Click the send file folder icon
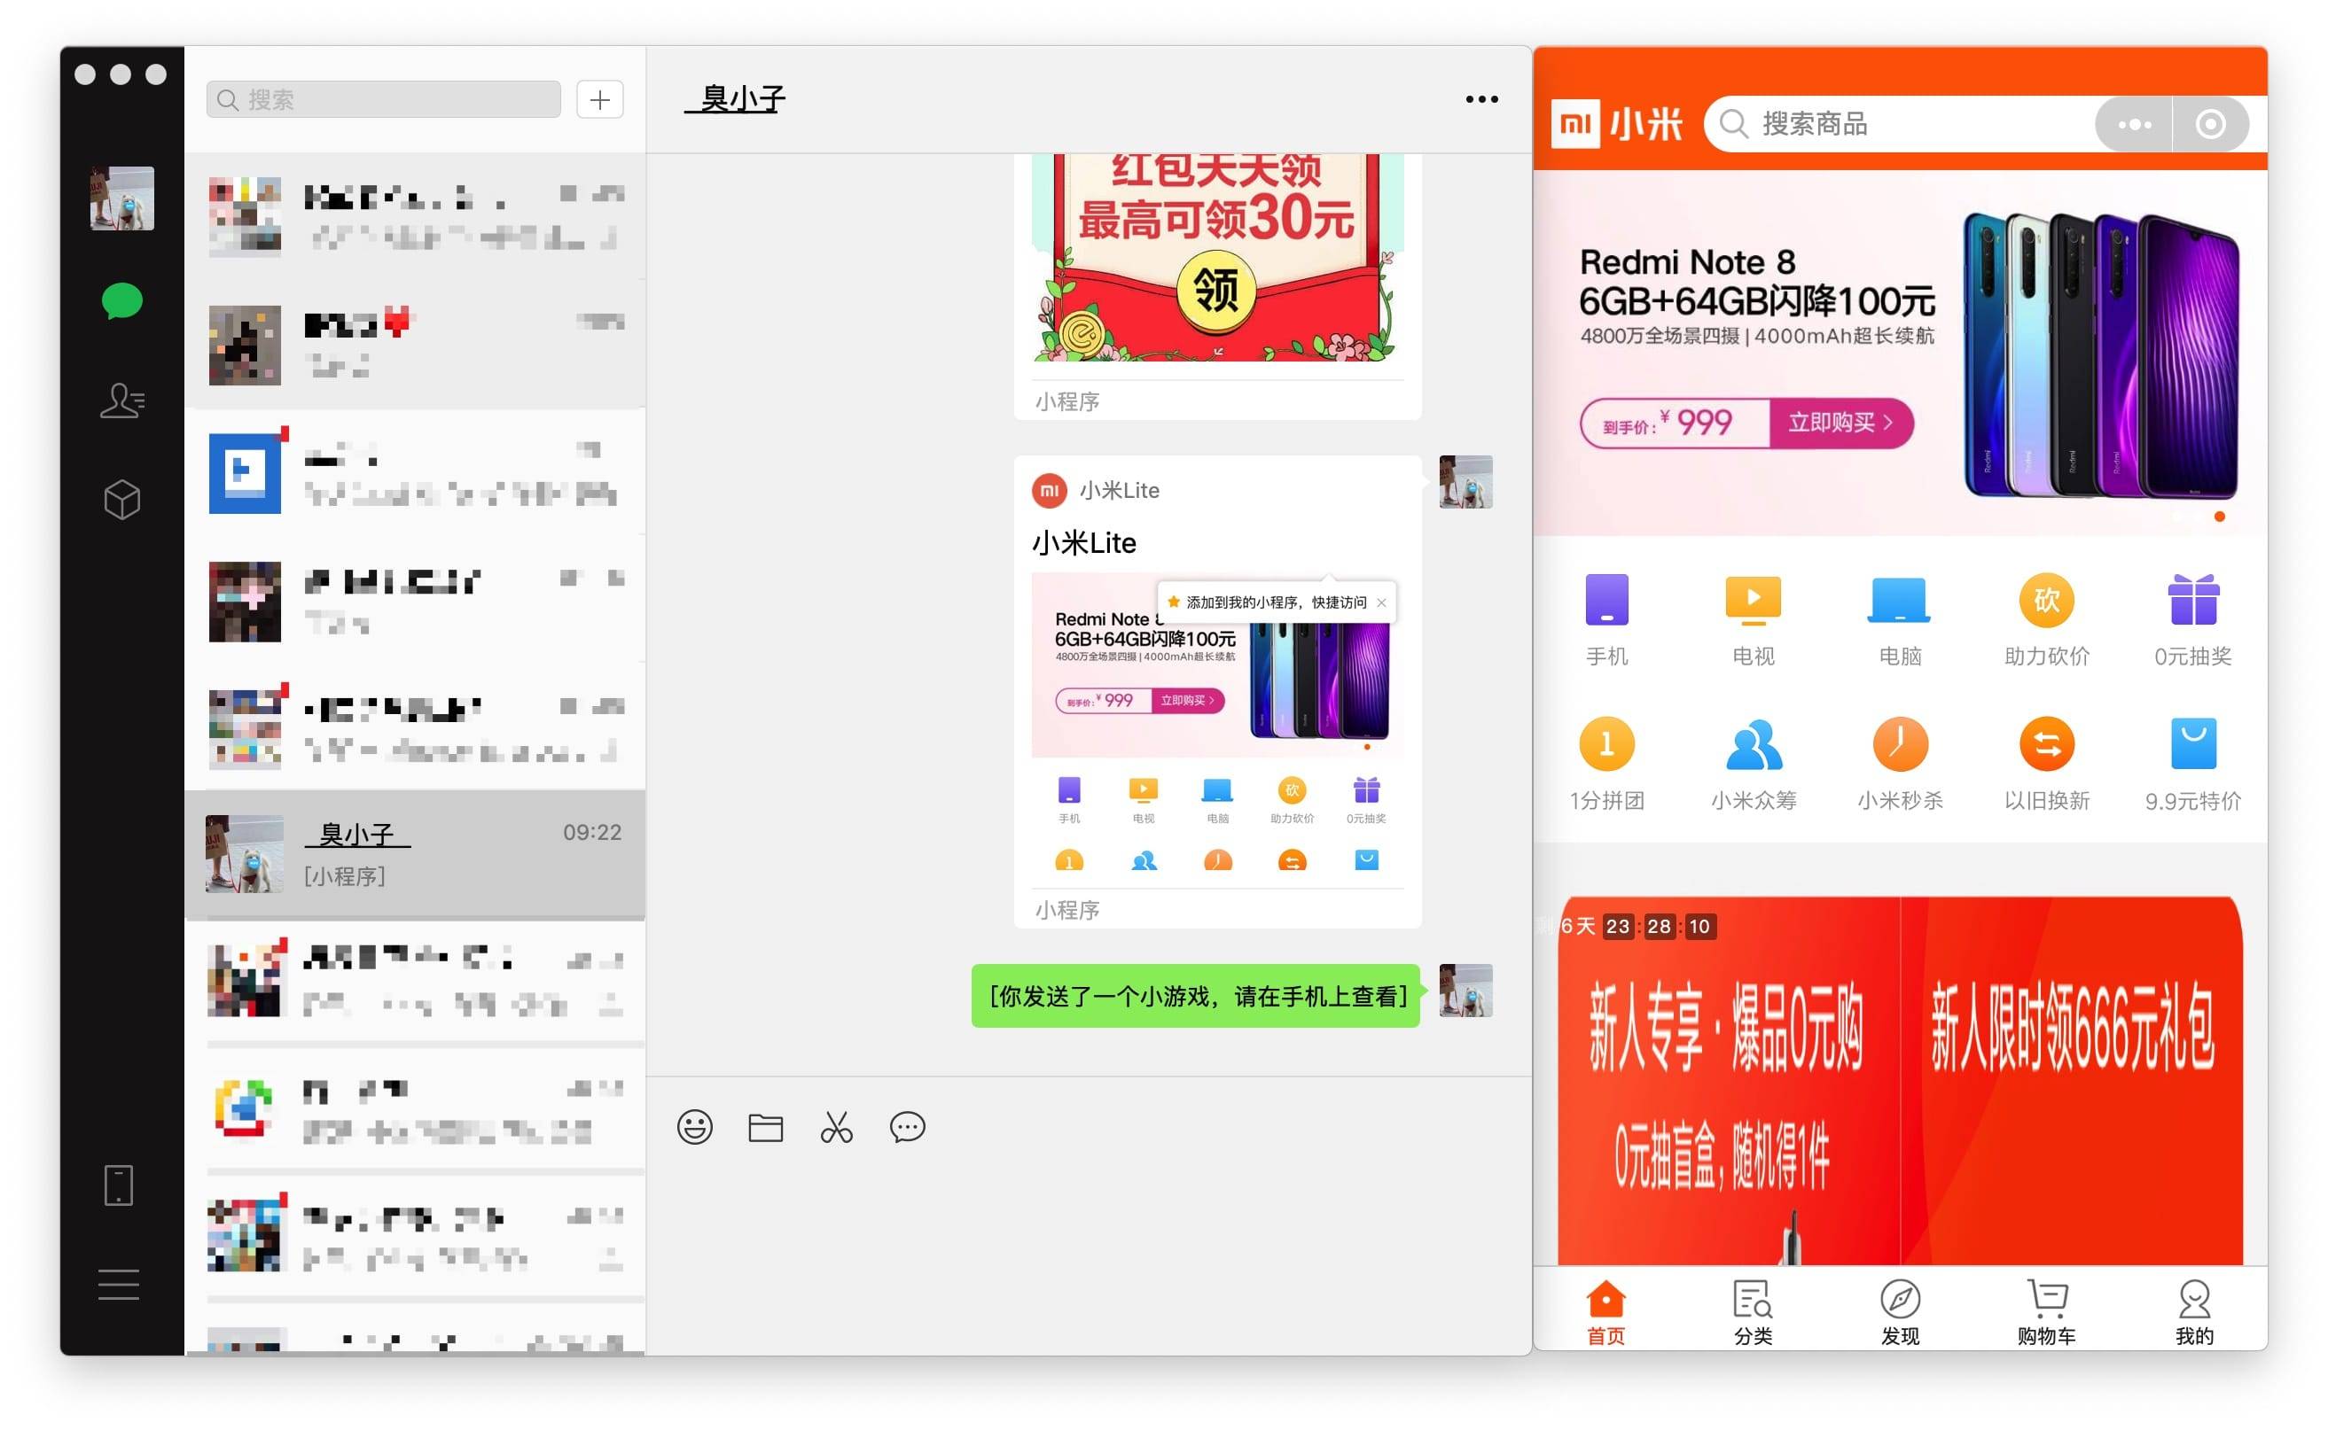This screenshot has height=1430, width=2328. (x=766, y=1126)
